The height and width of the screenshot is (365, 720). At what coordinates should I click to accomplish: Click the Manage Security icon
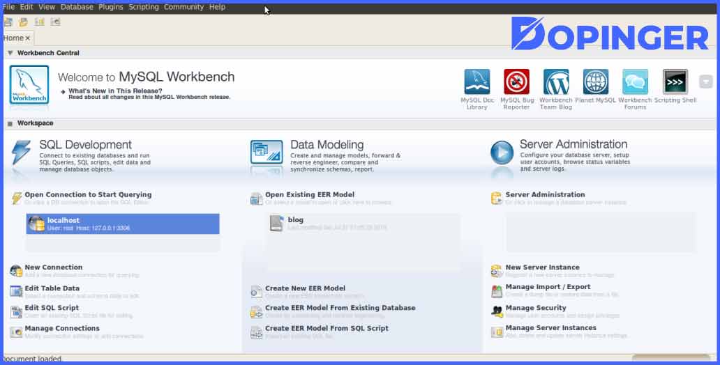tap(497, 311)
